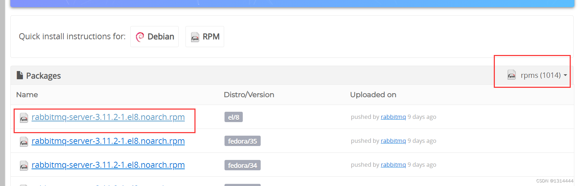Click the Debian swirl logo icon

140,36
